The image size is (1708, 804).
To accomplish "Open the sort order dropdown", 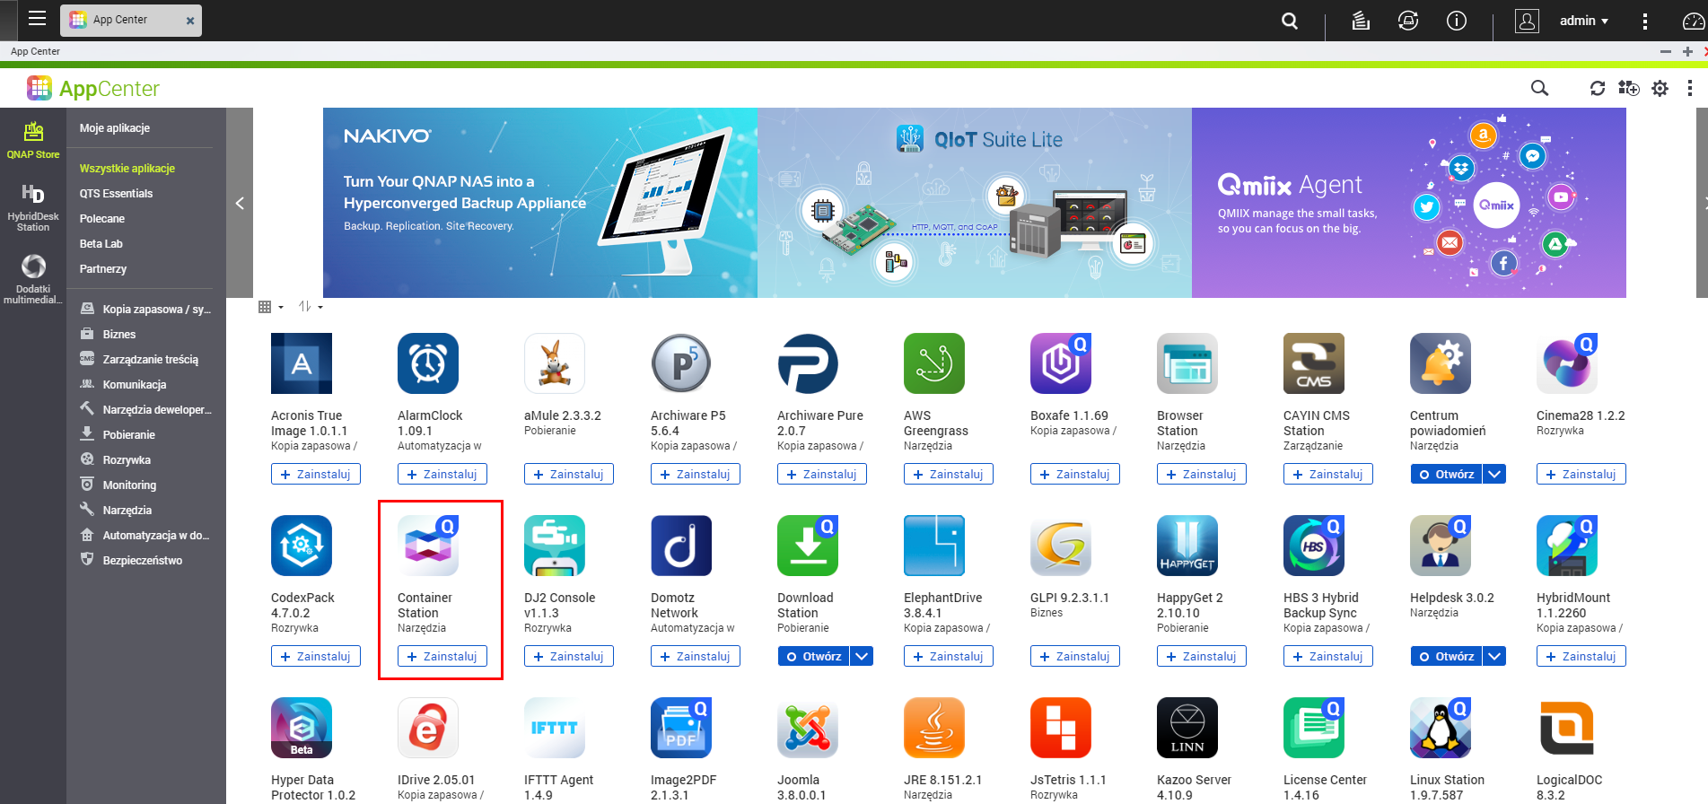I will pos(311,307).
